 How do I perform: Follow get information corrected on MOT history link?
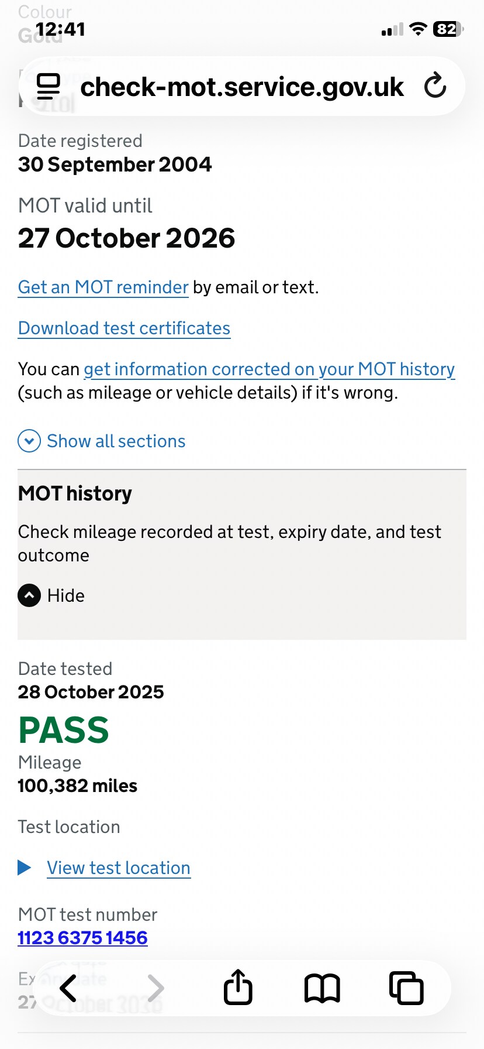(x=269, y=369)
